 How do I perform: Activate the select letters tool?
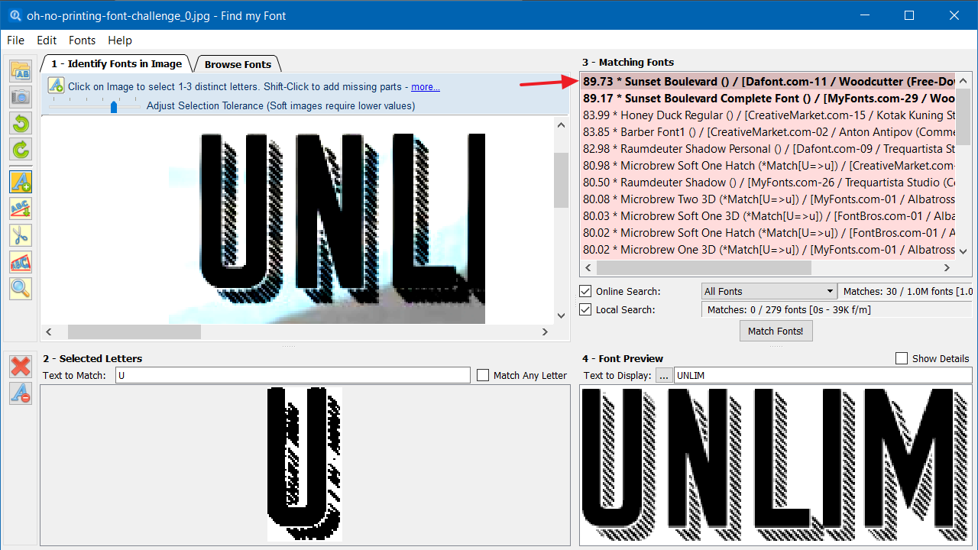[21, 182]
